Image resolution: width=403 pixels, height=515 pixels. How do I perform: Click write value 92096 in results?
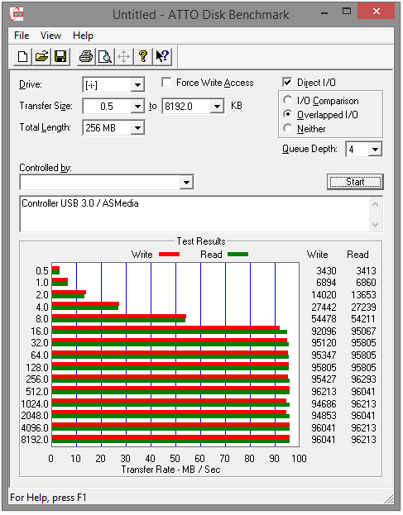324,331
